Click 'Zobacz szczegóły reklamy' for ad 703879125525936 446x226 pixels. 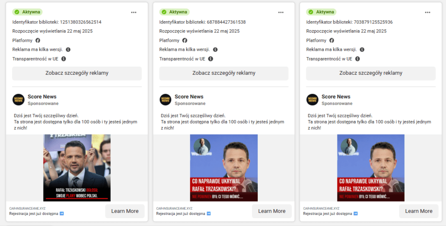[371, 73]
